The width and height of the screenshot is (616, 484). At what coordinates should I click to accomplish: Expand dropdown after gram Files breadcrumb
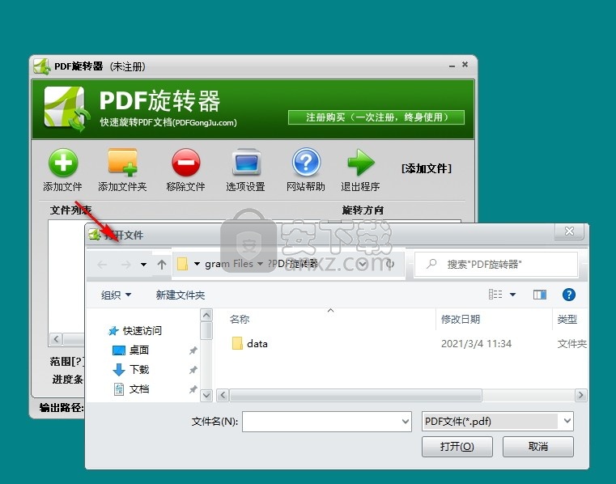[x=260, y=264]
